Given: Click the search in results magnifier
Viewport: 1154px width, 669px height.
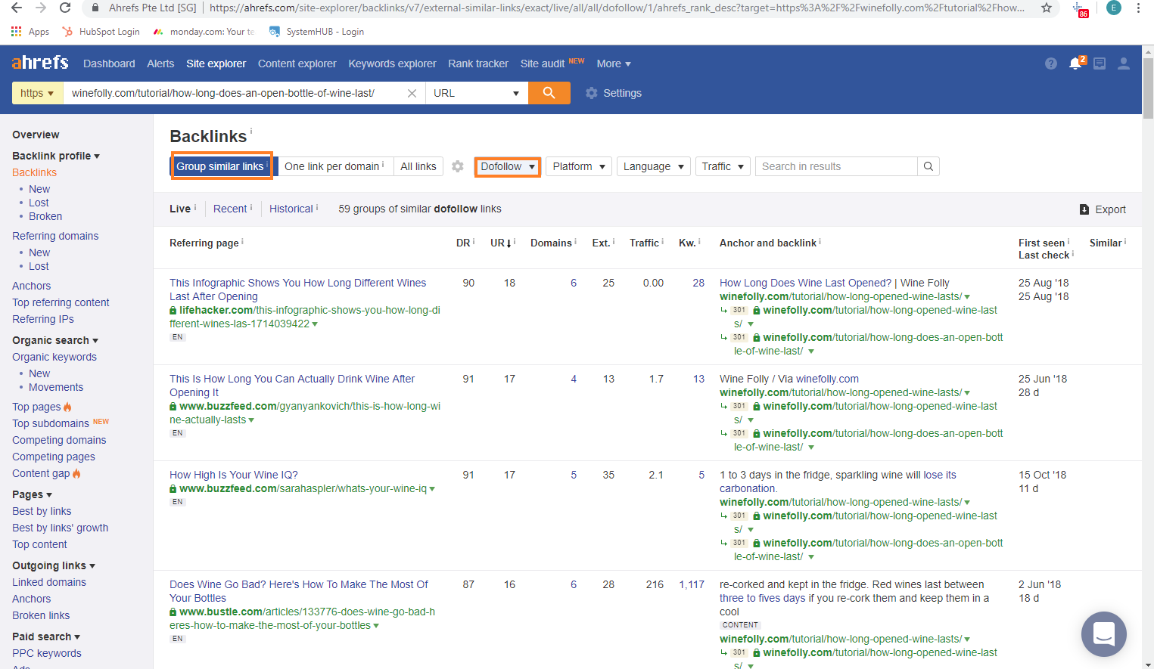Looking at the screenshot, I should [x=928, y=166].
